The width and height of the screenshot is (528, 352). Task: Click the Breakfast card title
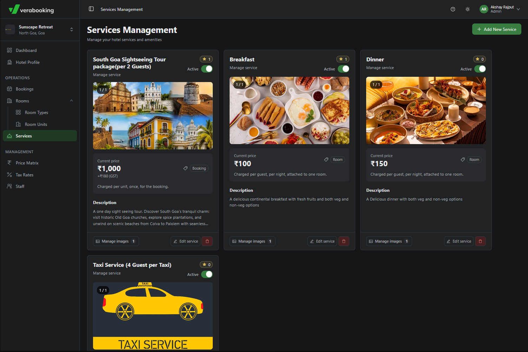242,60
